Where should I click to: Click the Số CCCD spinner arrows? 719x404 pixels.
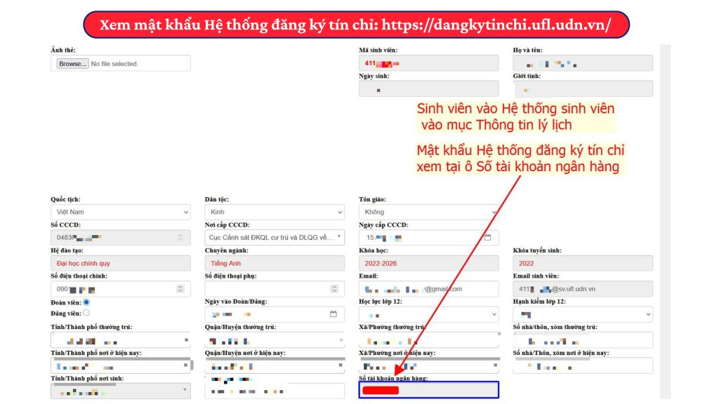[180, 238]
